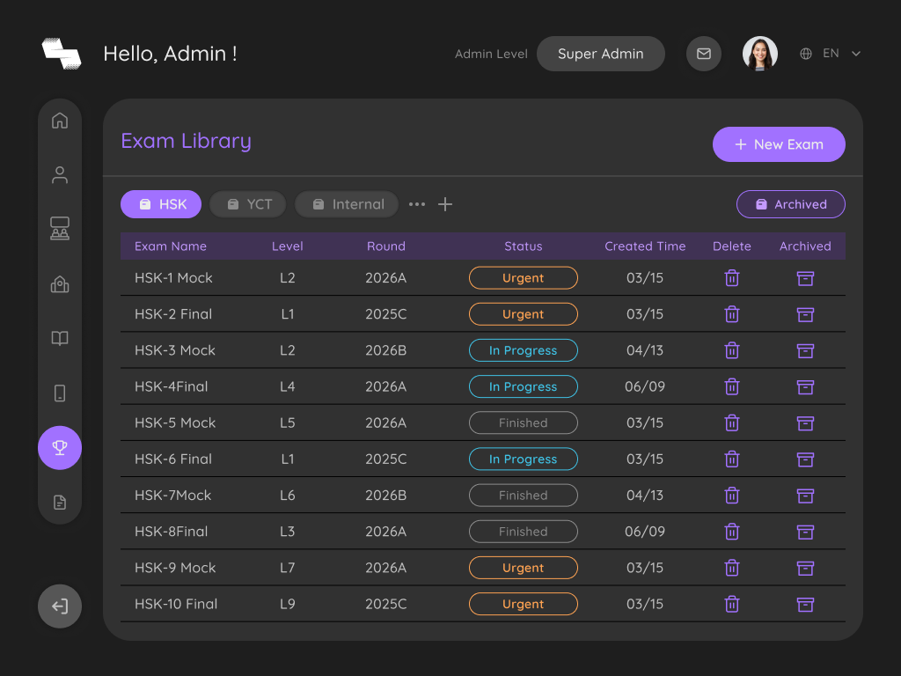Click the logout button in sidebar
The image size is (901, 676).
click(60, 606)
